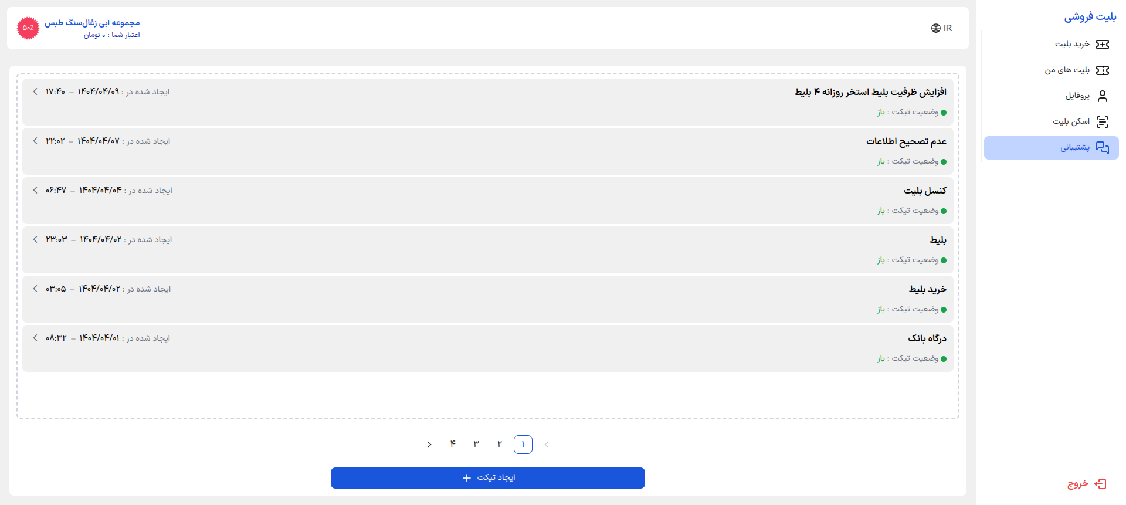Click the red 50% discount badge
1126x505 pixels.
(x=28, y=28)
